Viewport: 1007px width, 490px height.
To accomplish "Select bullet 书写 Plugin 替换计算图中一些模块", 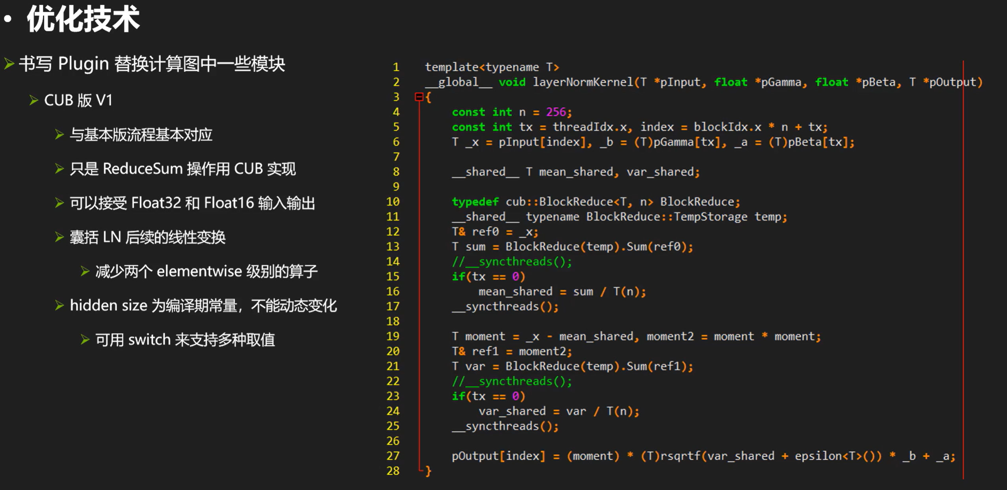I will coord(152,64).
